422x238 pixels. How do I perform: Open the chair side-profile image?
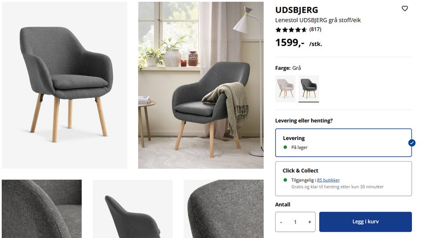(x=133, y=209)
